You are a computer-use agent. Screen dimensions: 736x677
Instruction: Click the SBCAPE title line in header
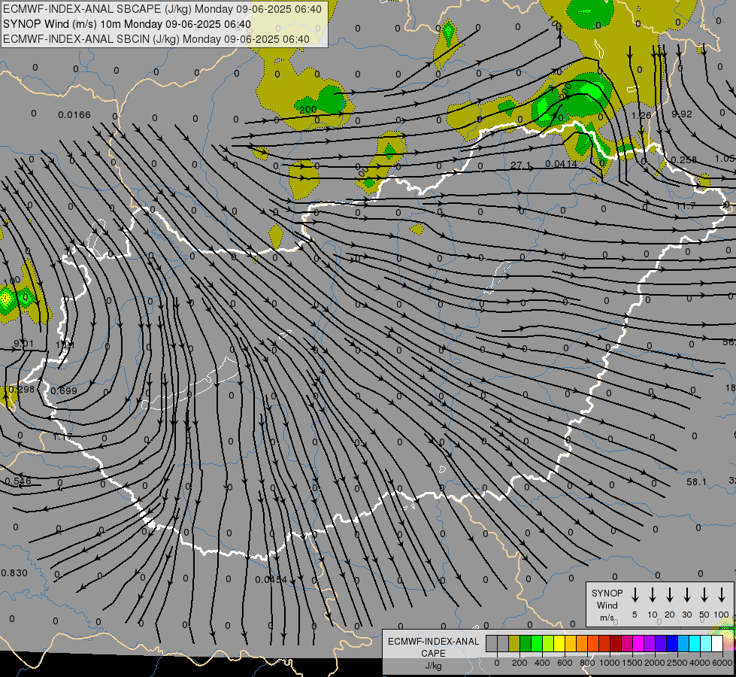162,9
